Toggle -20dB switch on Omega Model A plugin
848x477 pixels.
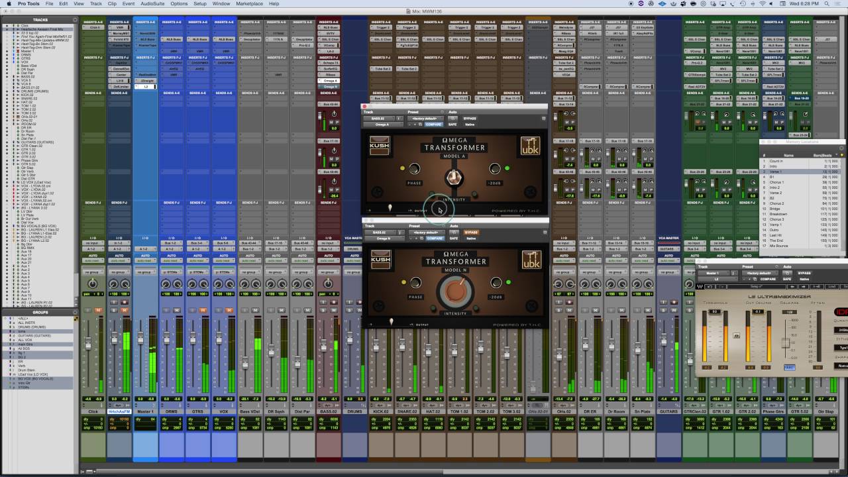(494, 169)
